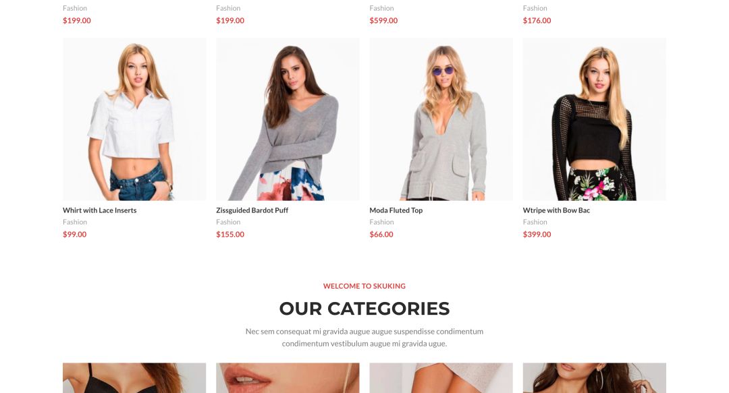This screenshot has height=393, width=729.
Task: Click the Wtripe with Bow Bac title link
Action: click(556, 210)
